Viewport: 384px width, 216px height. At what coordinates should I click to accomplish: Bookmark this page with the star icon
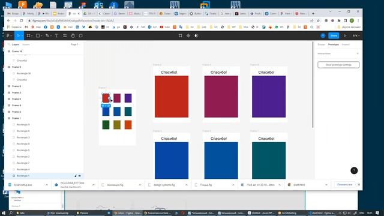point(318,21)
